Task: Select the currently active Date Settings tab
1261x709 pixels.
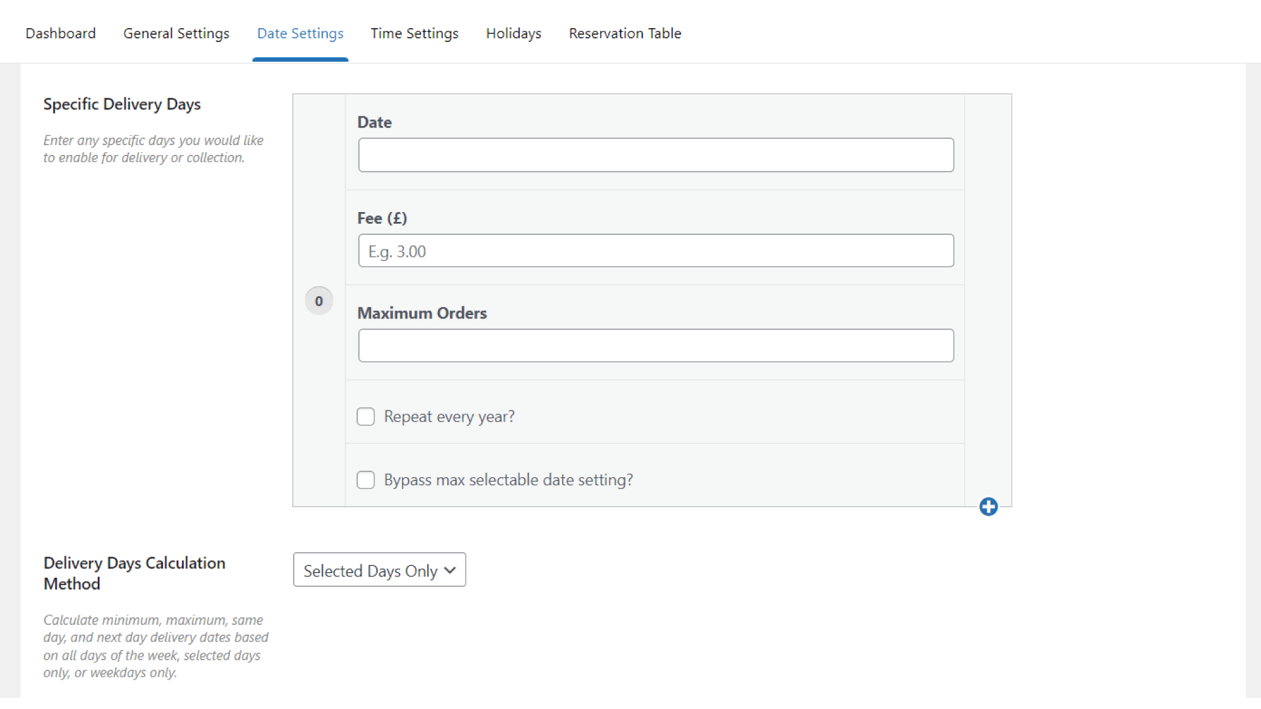Action: [x=299, y=33]
